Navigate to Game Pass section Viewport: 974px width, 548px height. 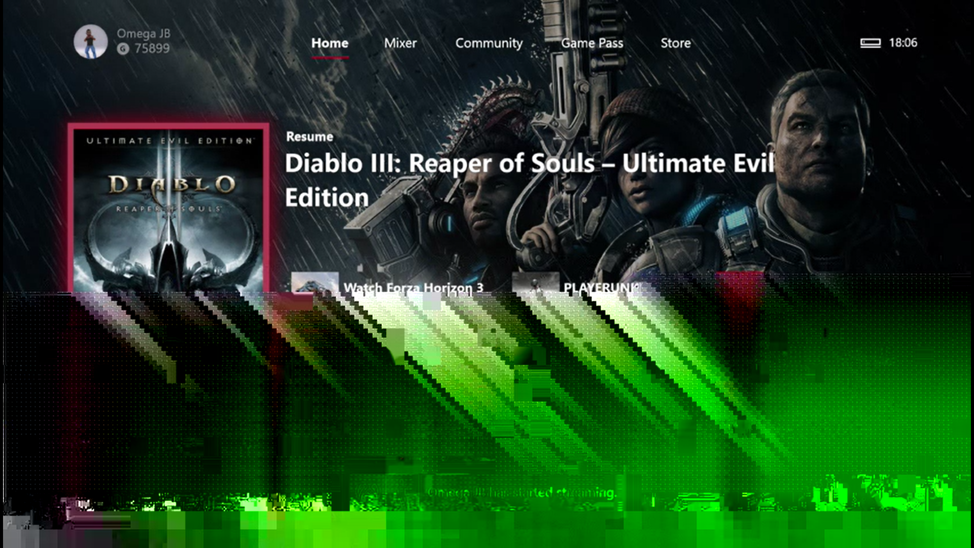click(x=593, y=43)
